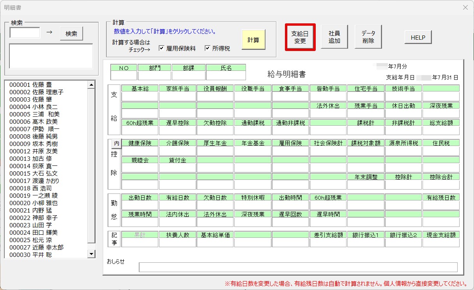The width and height of the screenshot is (474, 290).
Task: Click the 出勤日数 value field
Action: coord(140,205)
